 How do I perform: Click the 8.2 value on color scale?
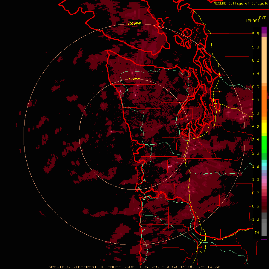[x=256, y=60]
